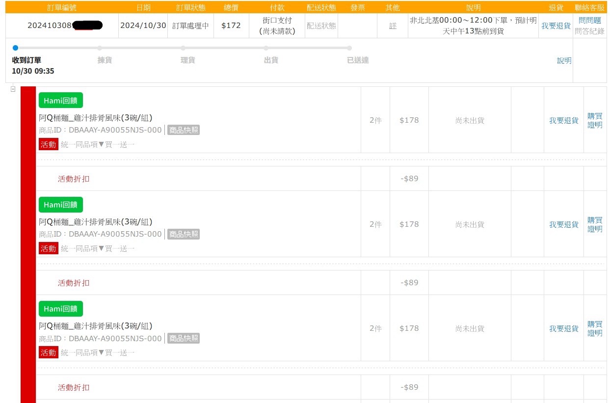Screen dimensions: 610x403
Task: Click the Hami回饋 badge on second item
Action: pos(60,205)
